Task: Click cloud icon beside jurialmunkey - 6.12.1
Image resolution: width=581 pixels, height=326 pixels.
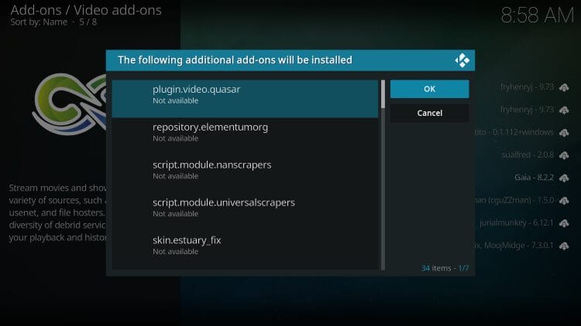Action: (564, 223)
